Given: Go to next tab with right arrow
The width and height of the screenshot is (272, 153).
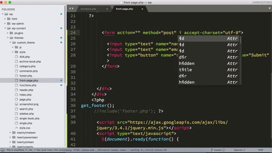Looking at the screenshot, I should point(73,8).
